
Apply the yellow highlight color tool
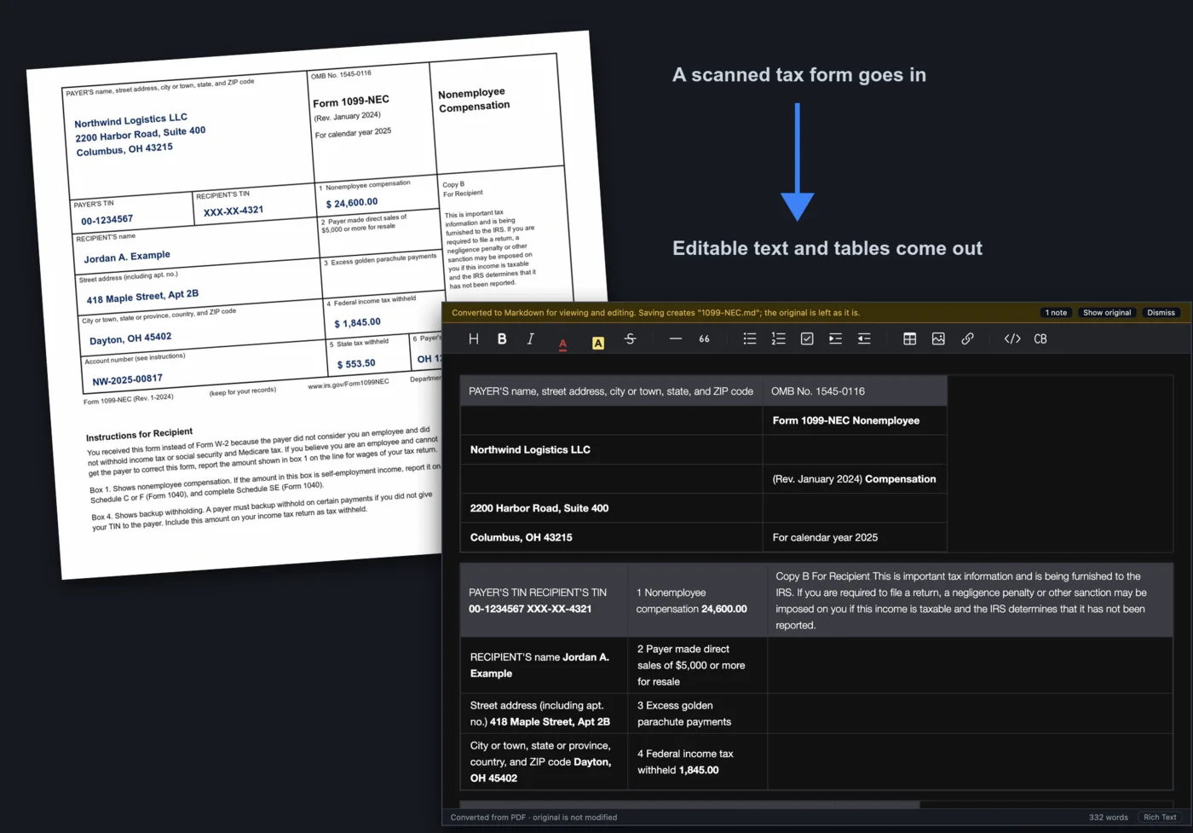pos(598,343)
